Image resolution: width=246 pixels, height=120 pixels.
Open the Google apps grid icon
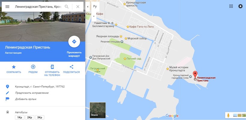tap(231, 6)
